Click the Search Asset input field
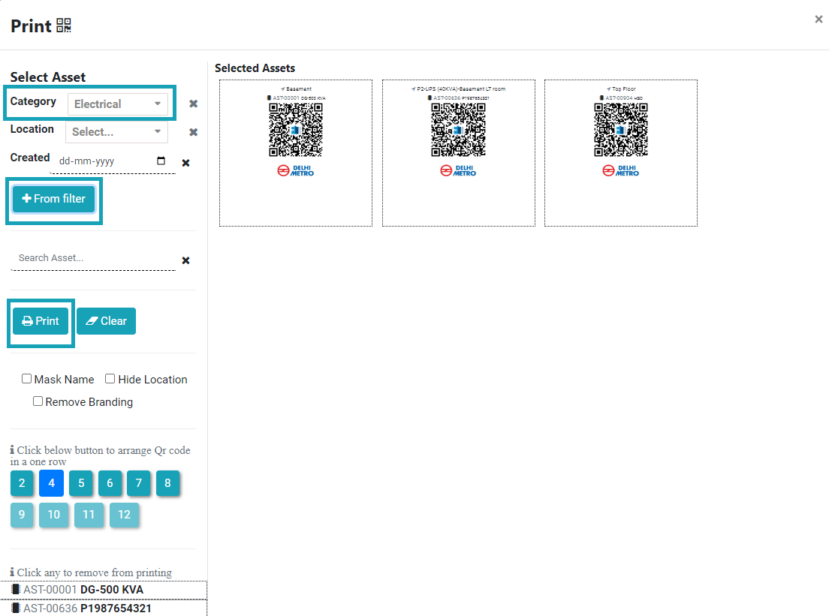This screenshot has height=616, width=829. tap(93, 258)
